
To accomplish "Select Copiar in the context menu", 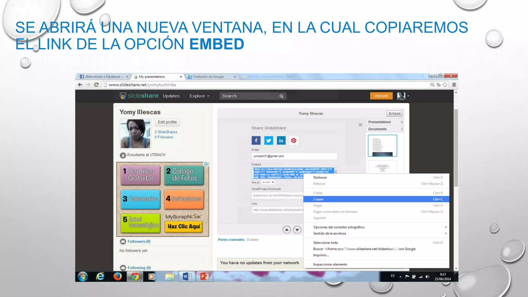I will [376, 199].
